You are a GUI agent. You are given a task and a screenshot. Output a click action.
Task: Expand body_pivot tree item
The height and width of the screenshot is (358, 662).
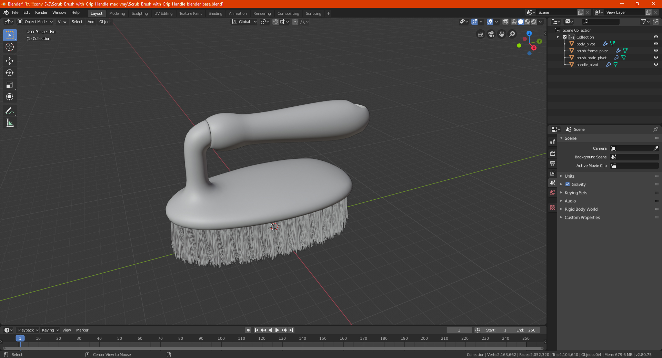564,44
